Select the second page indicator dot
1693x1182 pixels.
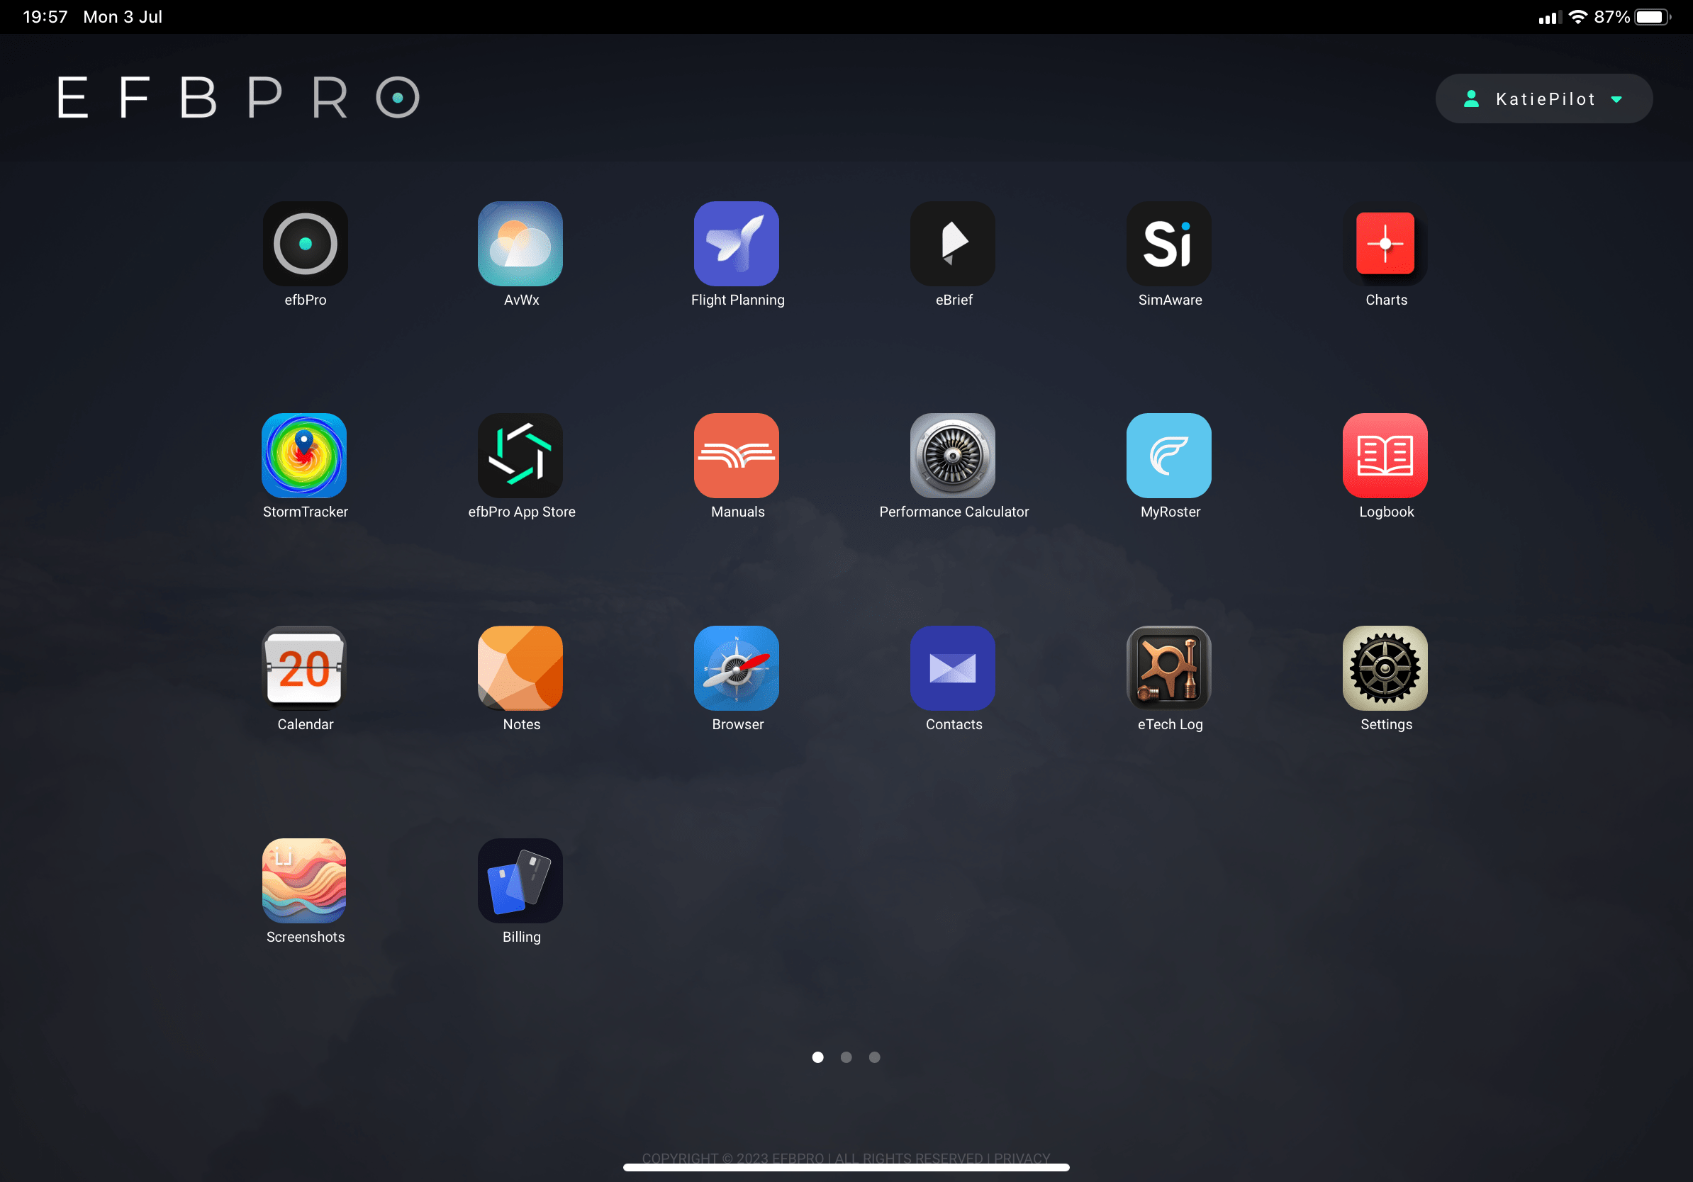point(846,1057)
